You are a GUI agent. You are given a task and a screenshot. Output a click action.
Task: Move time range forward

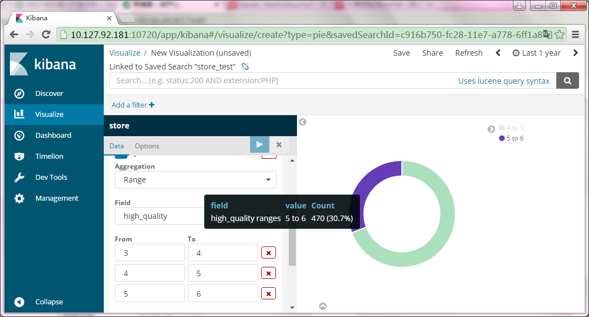575,53
